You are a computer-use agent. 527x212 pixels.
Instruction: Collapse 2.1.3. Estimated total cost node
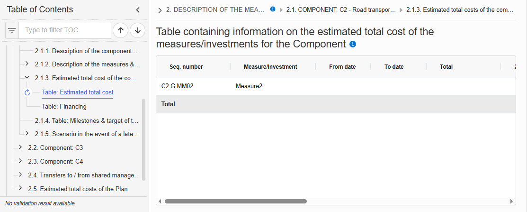(27, 78)
